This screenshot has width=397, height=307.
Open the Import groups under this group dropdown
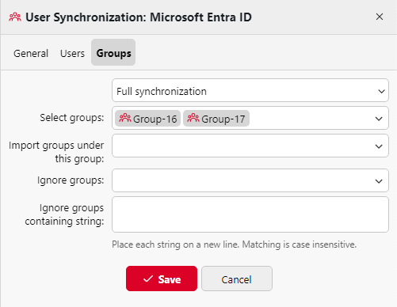tap(250, 146)
